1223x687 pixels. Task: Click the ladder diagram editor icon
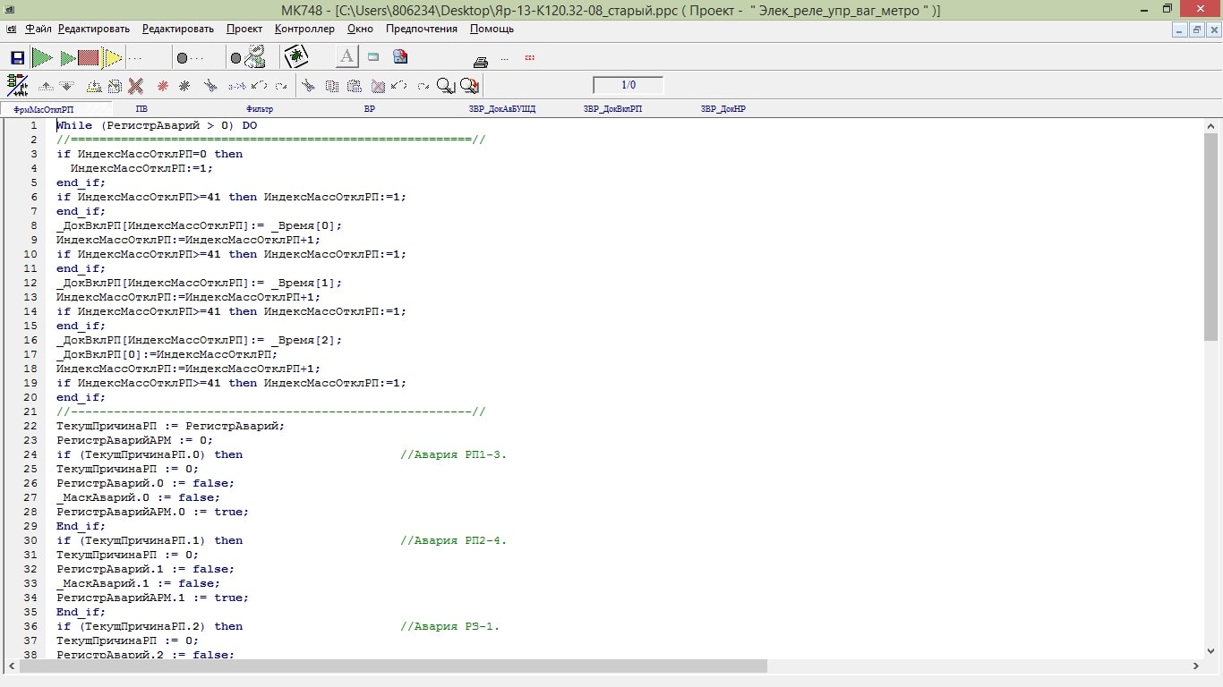17,85
